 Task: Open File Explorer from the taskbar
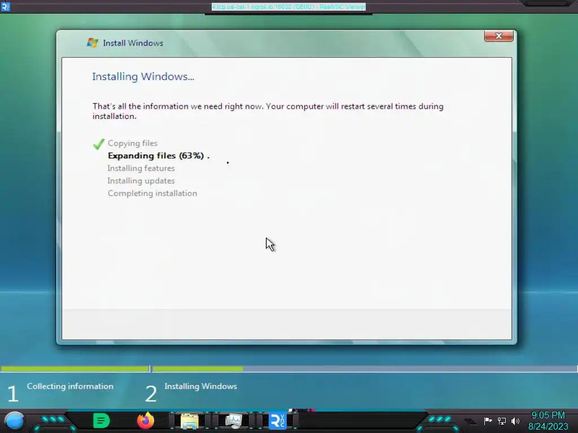[190, 421]
